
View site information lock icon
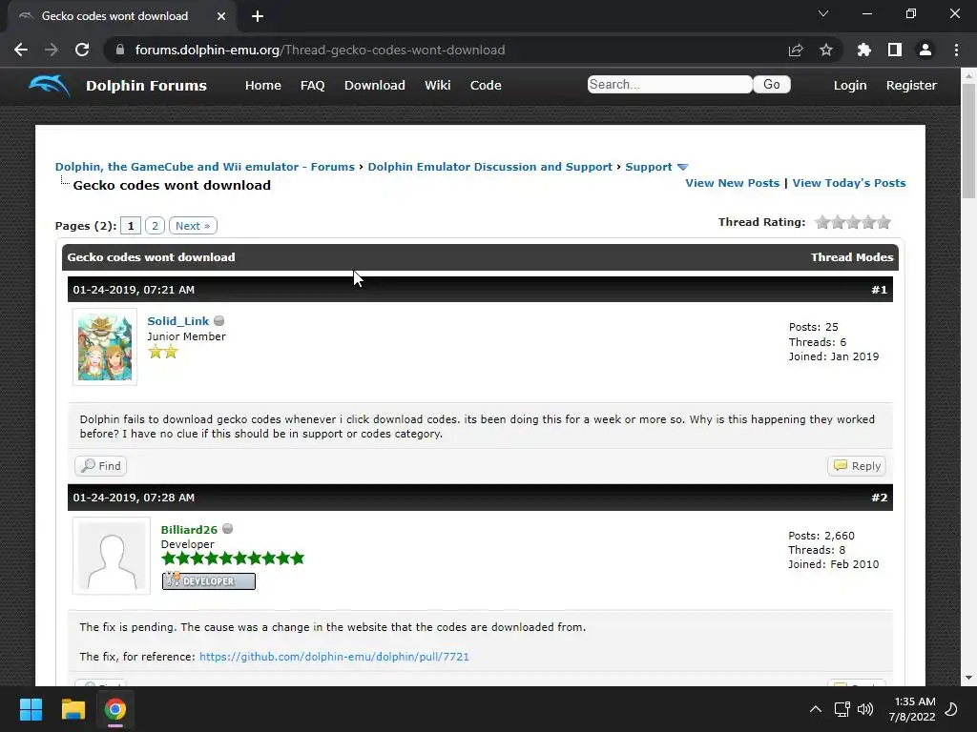[120, 50]
